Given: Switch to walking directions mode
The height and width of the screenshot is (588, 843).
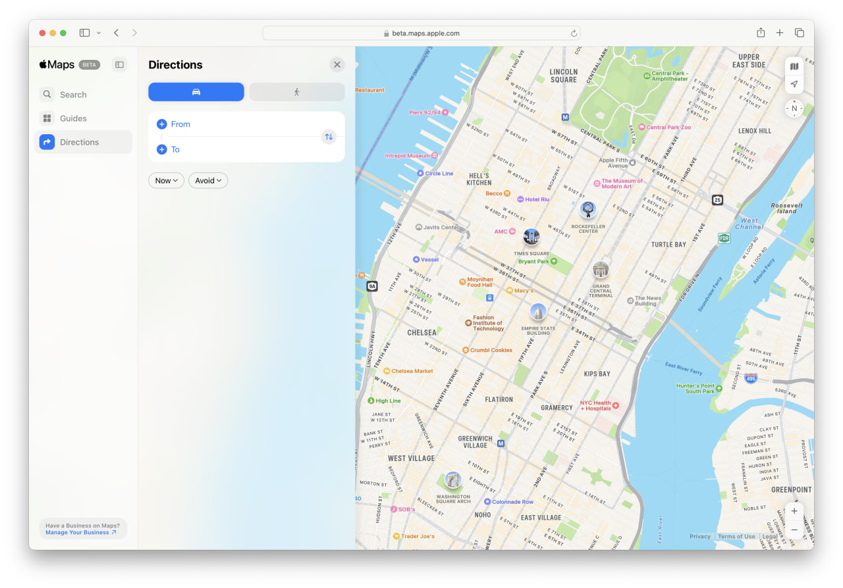Looking at the screenshot, I should pos(297,91).
